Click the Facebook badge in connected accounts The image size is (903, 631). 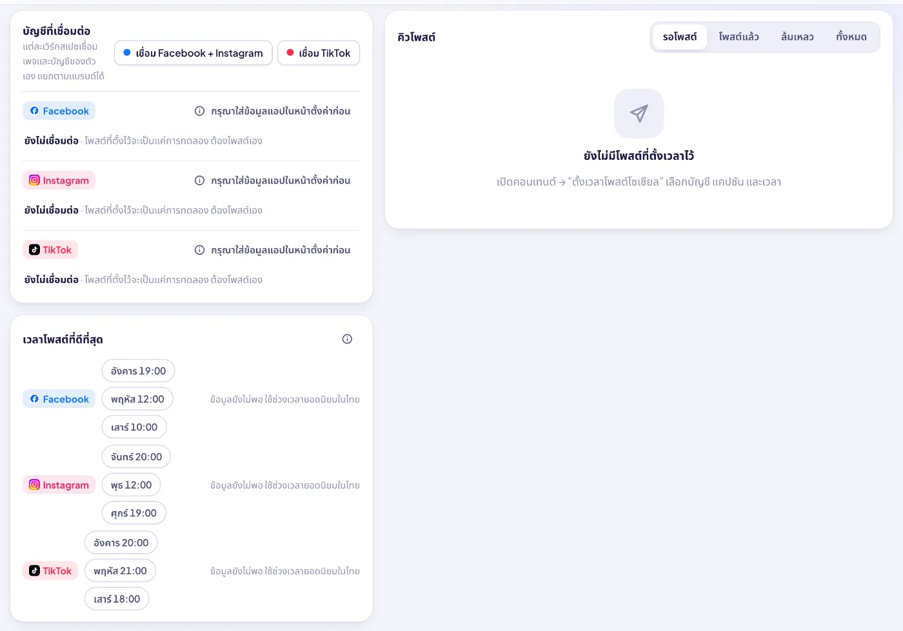pyautogui.click(x=59, y=111)
